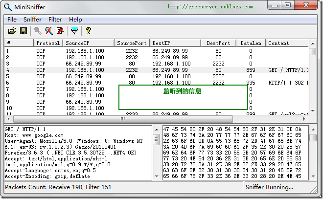This screenshot has width=323, height=199.
Task: Select packet row number 2
Action: (x=157, y=57)
